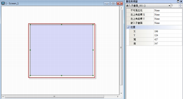Edit the 高 height value 347
The height and width of the screenshot is (99, 183).
tap(168, 43)
